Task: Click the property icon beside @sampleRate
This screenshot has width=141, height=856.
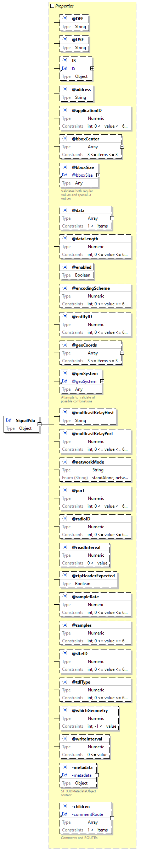Action: (x=65, y=596)
